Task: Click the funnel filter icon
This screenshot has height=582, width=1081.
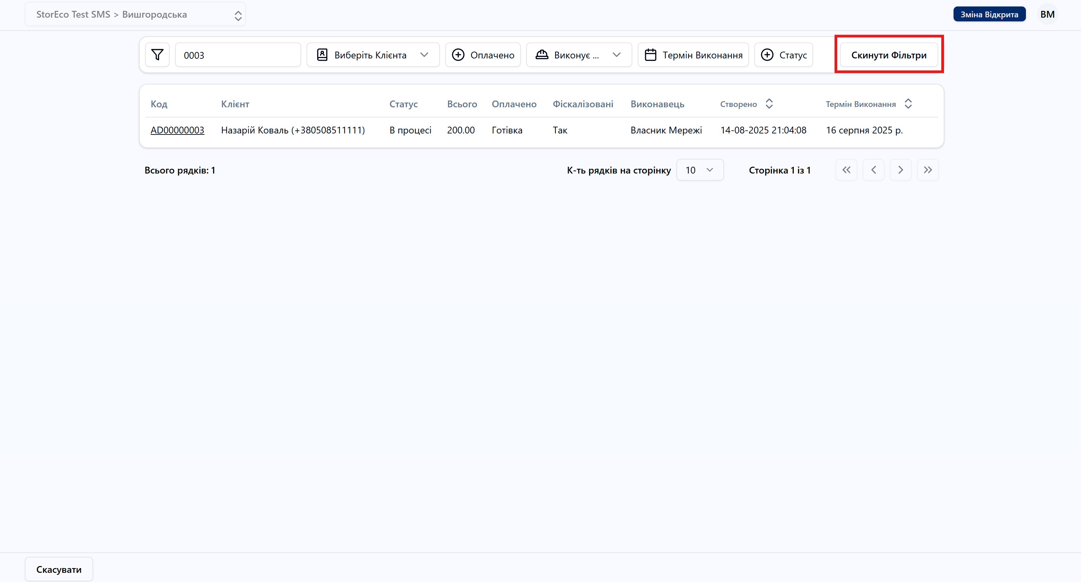Action: (x=157, y=55)
